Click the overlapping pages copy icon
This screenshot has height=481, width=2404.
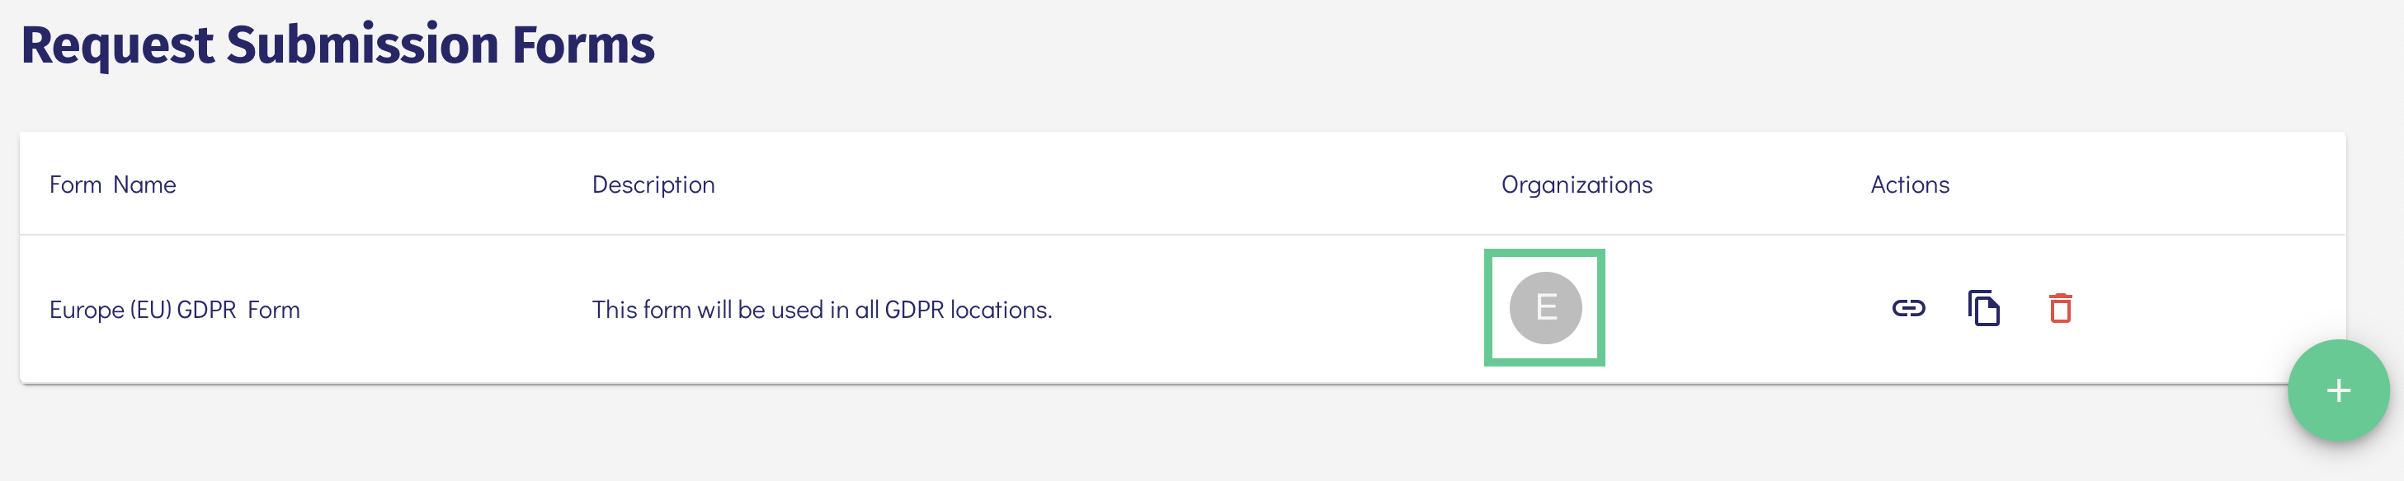(x=1983, y=309)
